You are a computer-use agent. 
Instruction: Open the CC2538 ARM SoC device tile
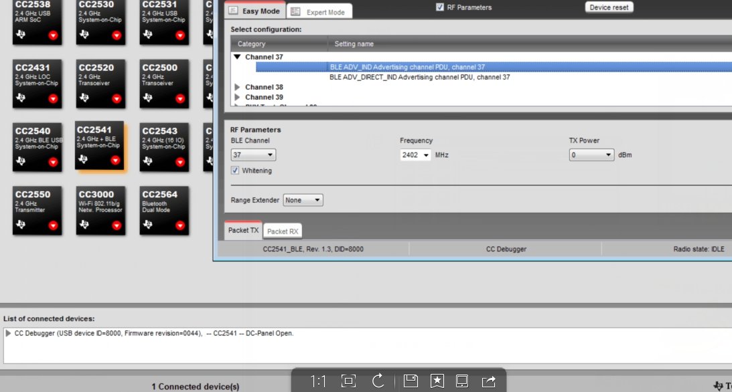point(37,21)
